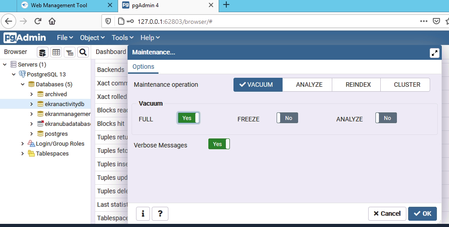Go to browser home page icon
449x227 pixels.
(52, 21)
